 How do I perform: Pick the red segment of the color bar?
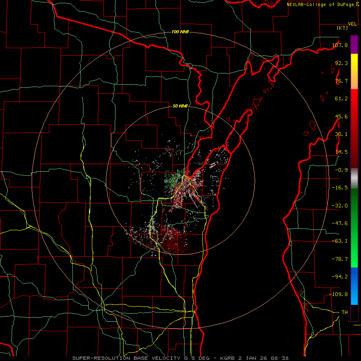point(354,128)
